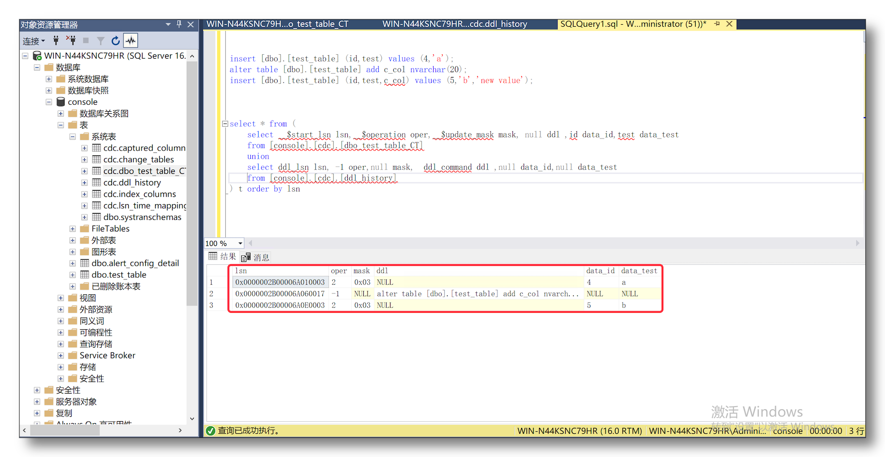
Task: Click the data_test column header in results
Action: click(x=639, y=271)
